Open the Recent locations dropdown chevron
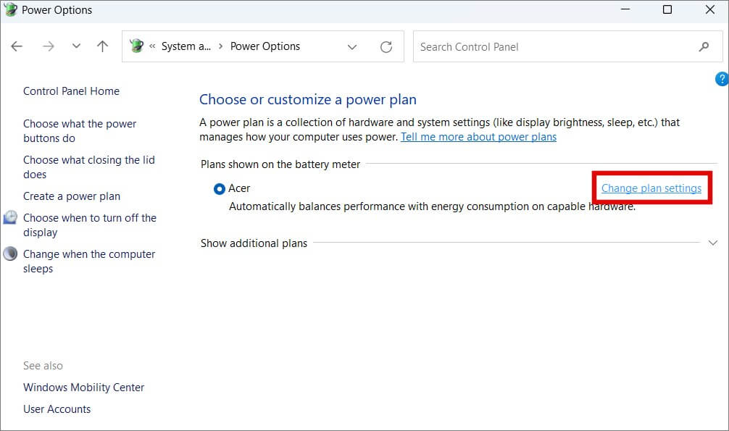 76,46
